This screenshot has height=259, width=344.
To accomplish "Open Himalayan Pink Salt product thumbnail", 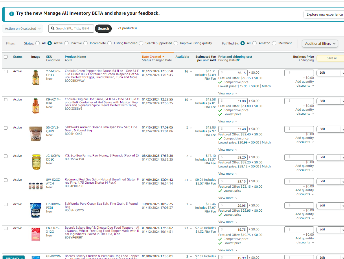I will click(x=36, y=134).
